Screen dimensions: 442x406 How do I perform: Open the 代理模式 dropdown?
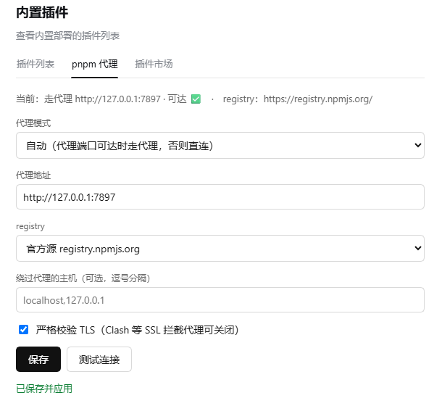tap(220, 145)
